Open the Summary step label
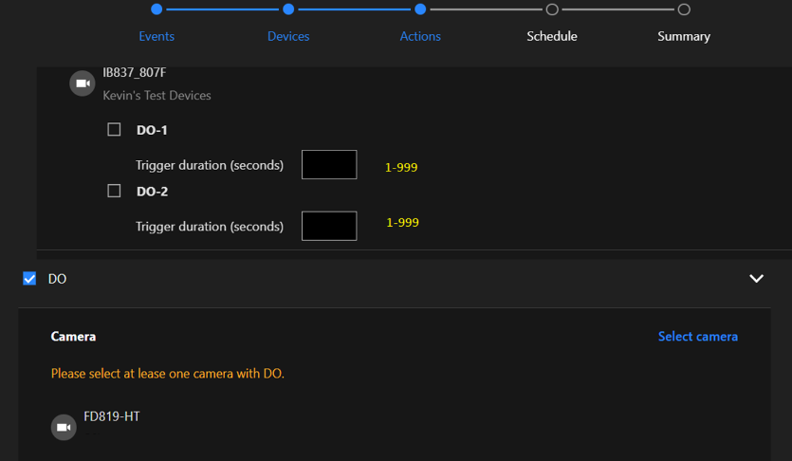This screenshot has height=461, width=792. (x=684, y=36)
